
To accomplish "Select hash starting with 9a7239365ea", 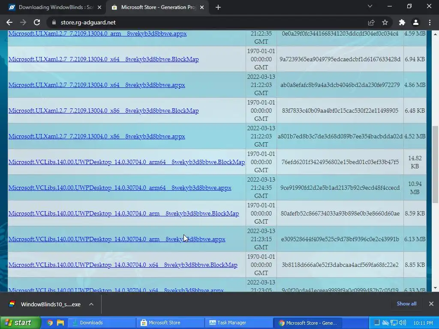I will point(340,59).
